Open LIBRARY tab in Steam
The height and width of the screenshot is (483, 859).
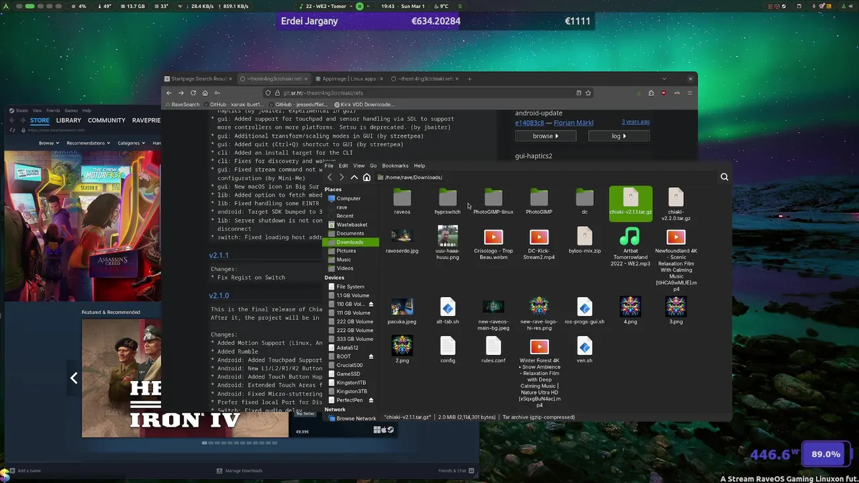pyautogui.click(x=68, y=120)
